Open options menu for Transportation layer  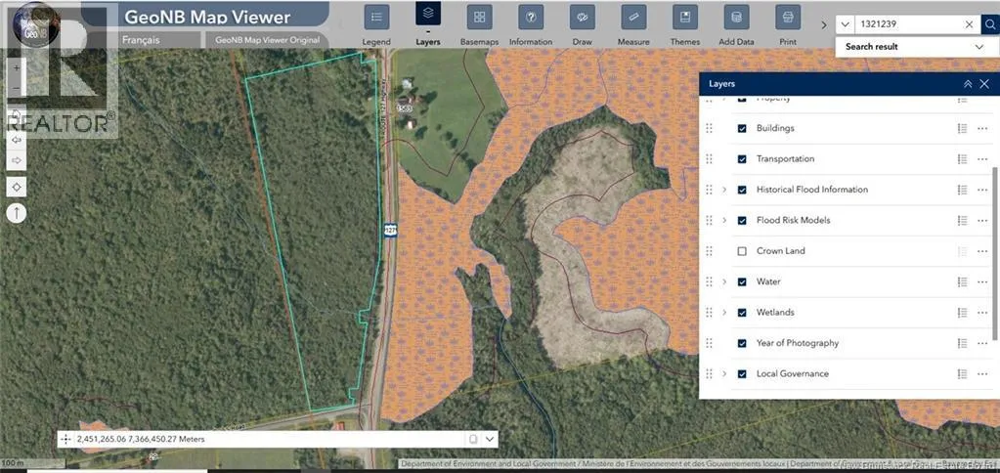982,159
